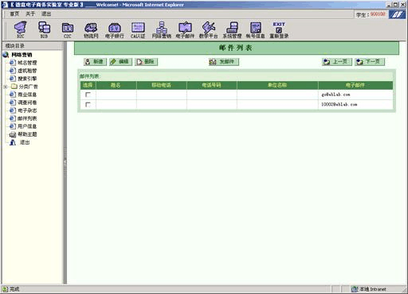Click the page icon next to 调查问卷
The width and height of the screenshot is (408, 294).
[x=13, y=103]
